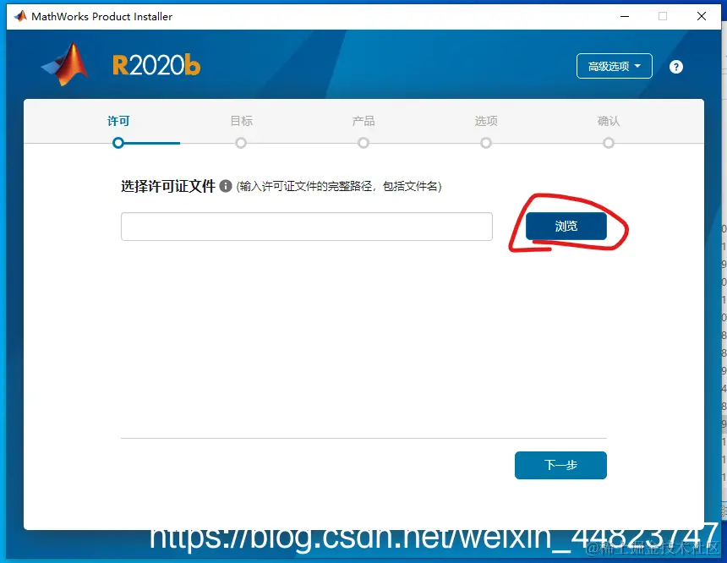Switch to the 目标 tab
This screenshot has height=563, width=727.
[241, 121]
